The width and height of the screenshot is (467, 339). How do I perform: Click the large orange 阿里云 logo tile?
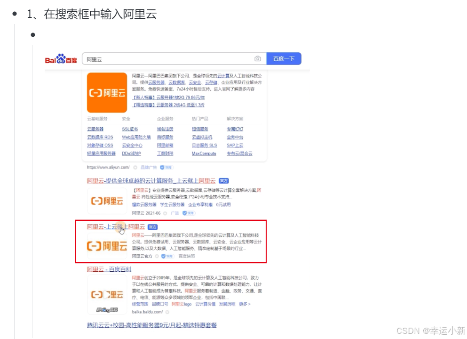pos(107,92)
